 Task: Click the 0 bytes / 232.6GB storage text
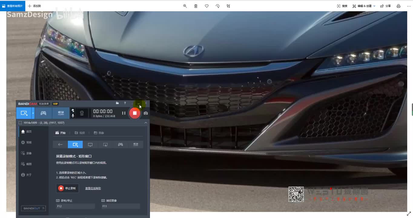coord(104,116)
